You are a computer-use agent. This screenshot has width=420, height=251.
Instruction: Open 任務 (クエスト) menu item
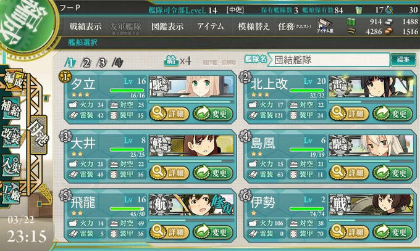pyautogui.click(x=295, y=27)
